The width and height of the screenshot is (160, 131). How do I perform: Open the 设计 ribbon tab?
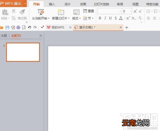pos(67,4)
